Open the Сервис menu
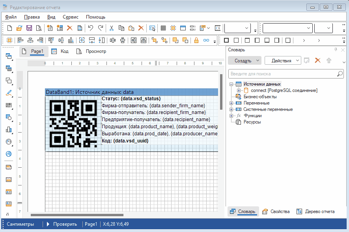 pos(71,17)
